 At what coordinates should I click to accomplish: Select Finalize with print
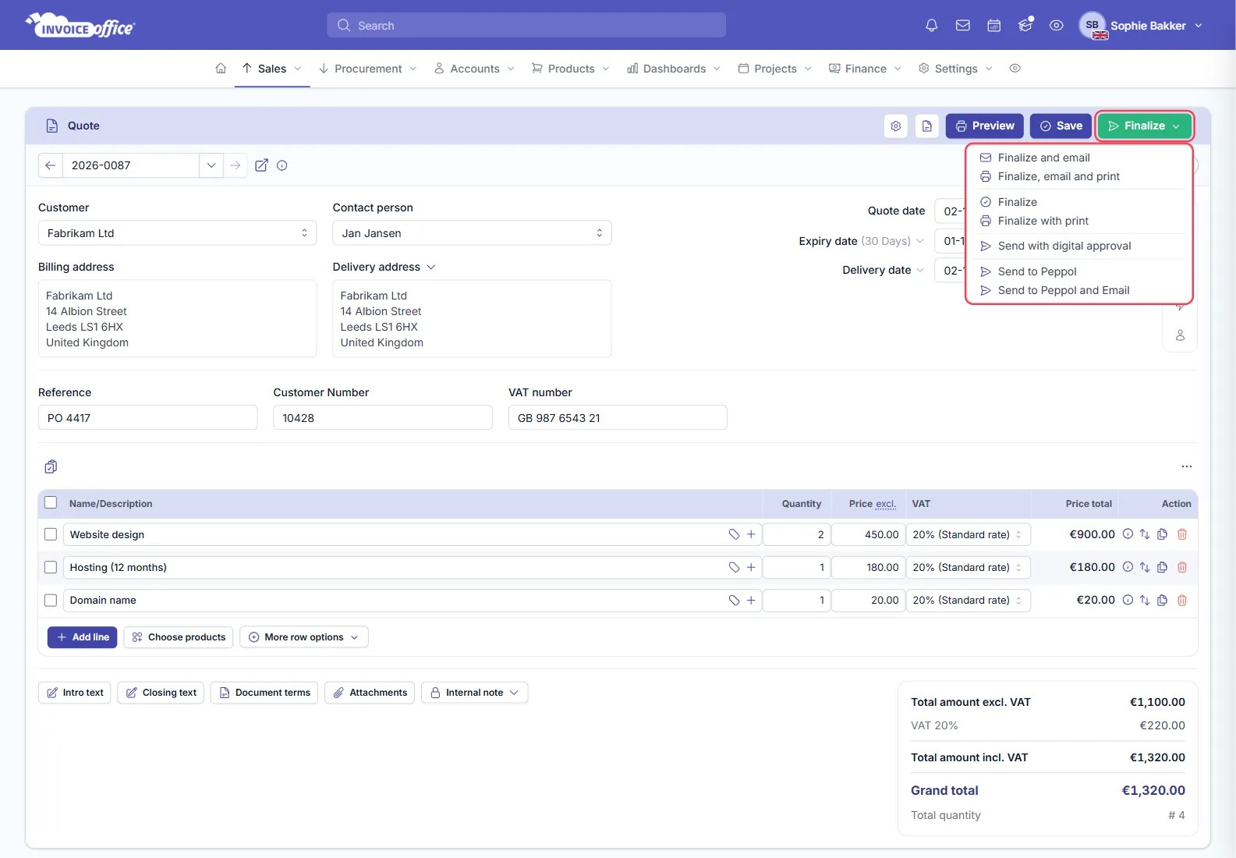pos(1043,221)
